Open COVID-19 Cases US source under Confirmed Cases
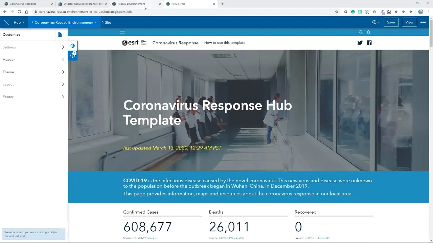The width and height of the screenshot is (433, 243). coord(145,238)
